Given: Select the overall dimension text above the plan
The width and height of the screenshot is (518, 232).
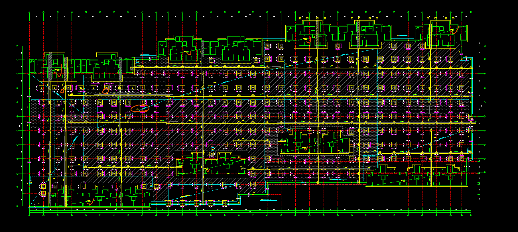Looking at the screenshot, I should pyautogui.click(x=250, y=14).
